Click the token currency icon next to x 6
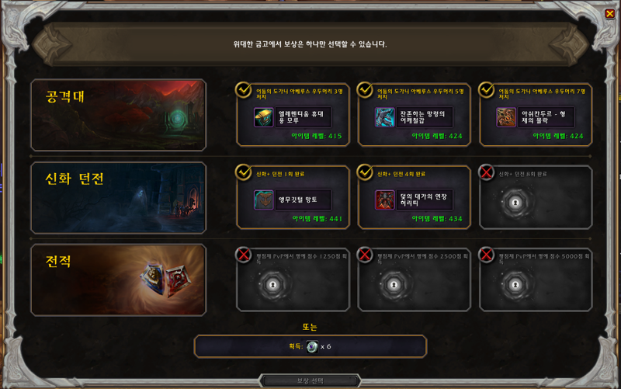Screen dimensions: 621x389 tap(312, 346)
